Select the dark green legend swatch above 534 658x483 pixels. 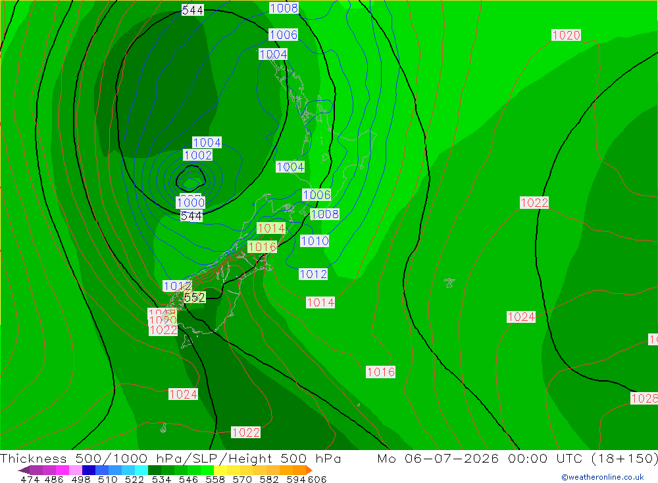click(x=155, y=470)
